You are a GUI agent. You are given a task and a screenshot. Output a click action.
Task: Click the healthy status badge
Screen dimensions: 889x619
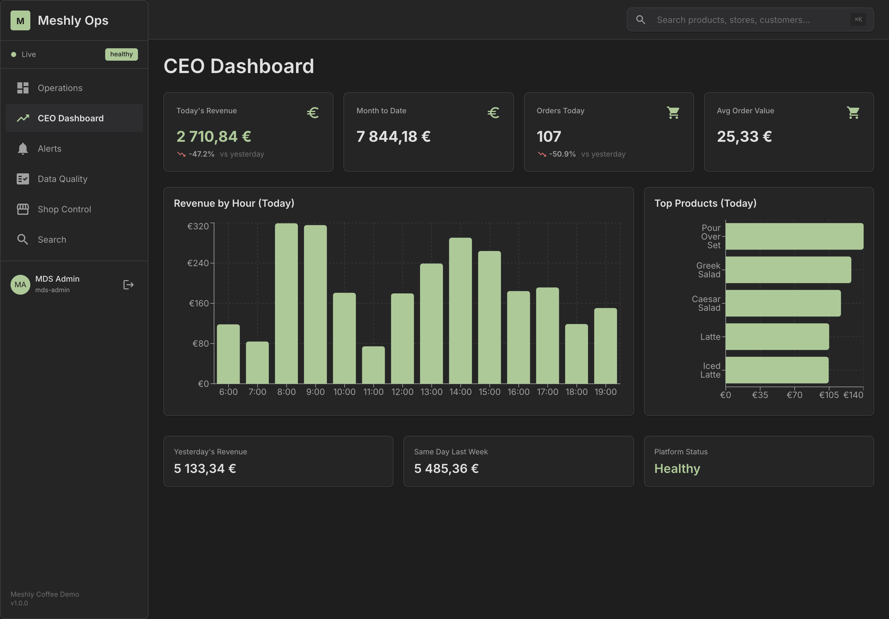pyautogui.click(x=121, y=54)
